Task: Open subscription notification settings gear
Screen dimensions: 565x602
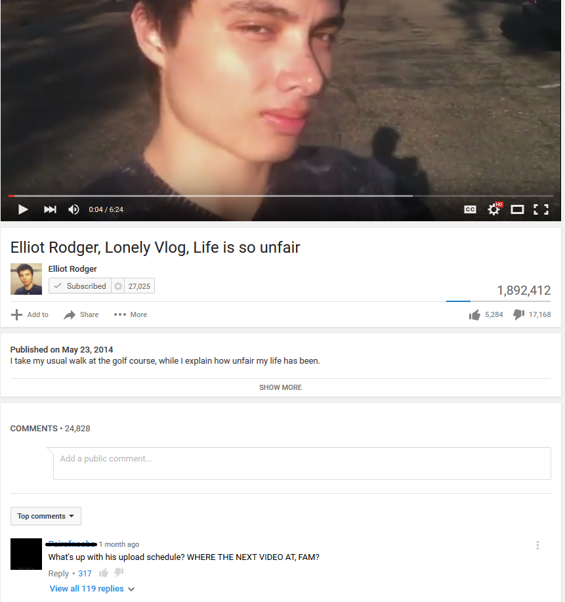Action: click(x=118, y=286)
